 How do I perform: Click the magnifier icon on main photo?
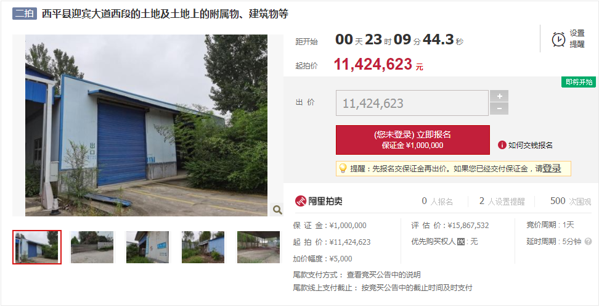pos(277,210)
